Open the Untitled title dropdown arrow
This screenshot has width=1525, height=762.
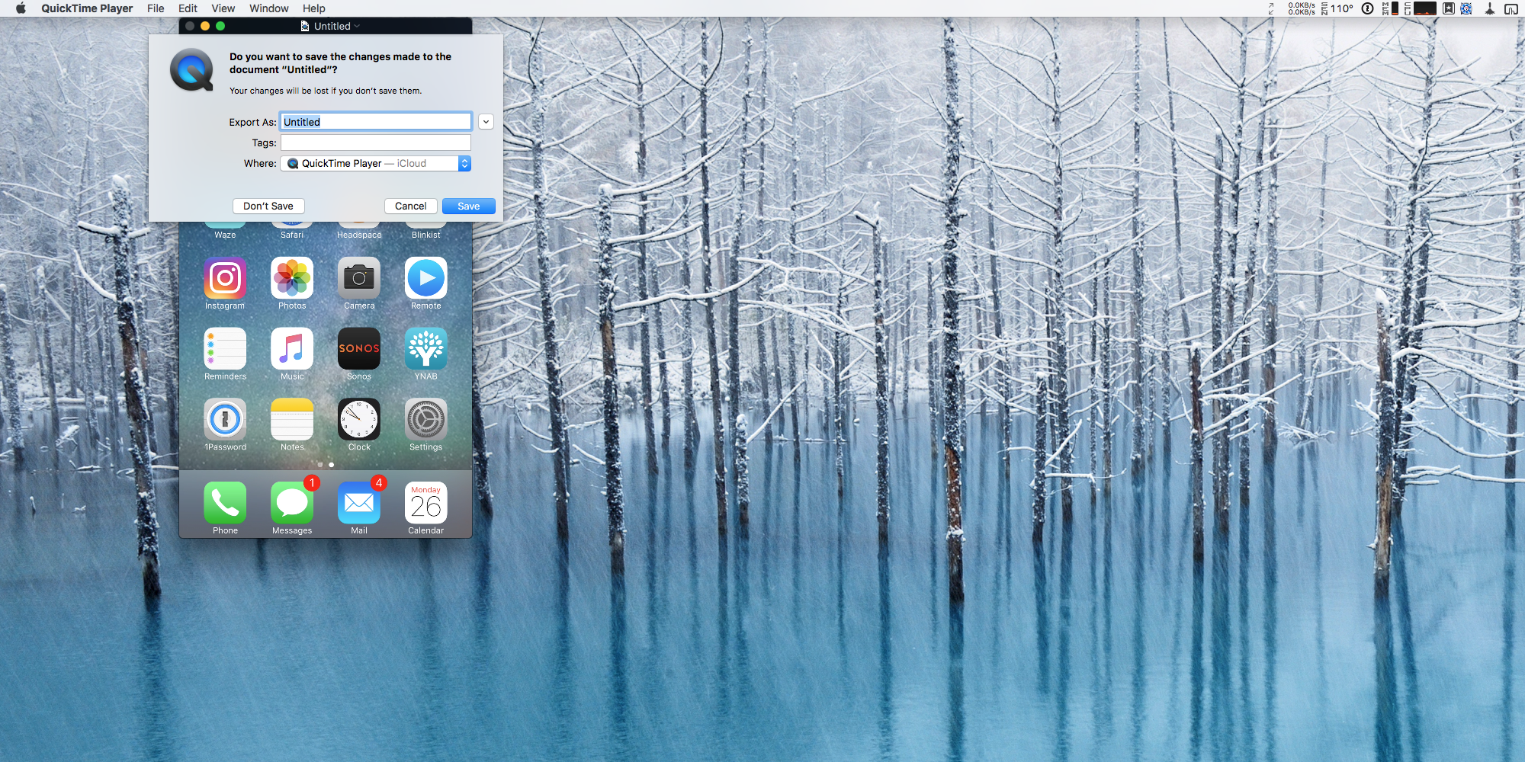(357, 26)
